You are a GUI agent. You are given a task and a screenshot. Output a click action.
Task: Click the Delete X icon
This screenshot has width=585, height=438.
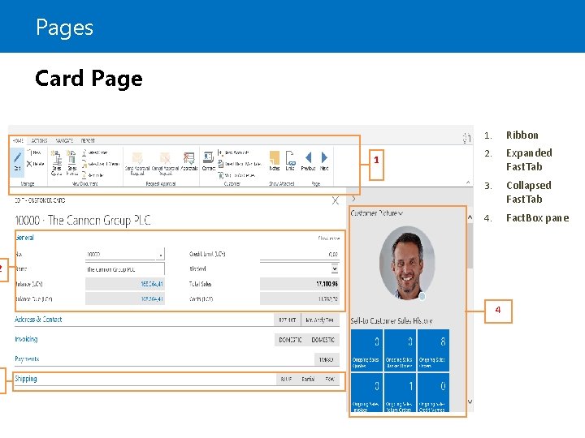[x=29, y=164]
